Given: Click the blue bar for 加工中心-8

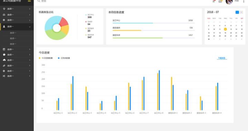Looking at the screenshot, I should [x=159, y=90].
